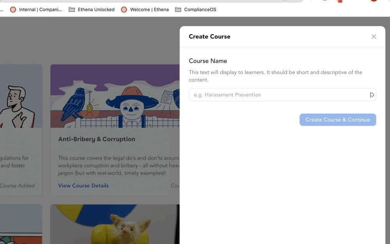Click the Create Course & Continue button
The height and width of the screenshot is (244, 390).
coord(337,120)
